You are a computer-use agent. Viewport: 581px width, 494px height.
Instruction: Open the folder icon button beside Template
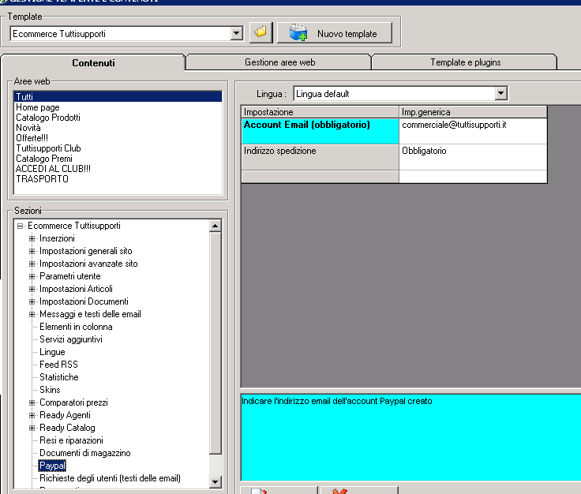click(x=261, y=32)
